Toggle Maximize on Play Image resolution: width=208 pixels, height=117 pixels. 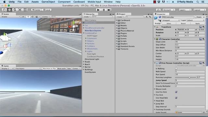click(49, 69)
